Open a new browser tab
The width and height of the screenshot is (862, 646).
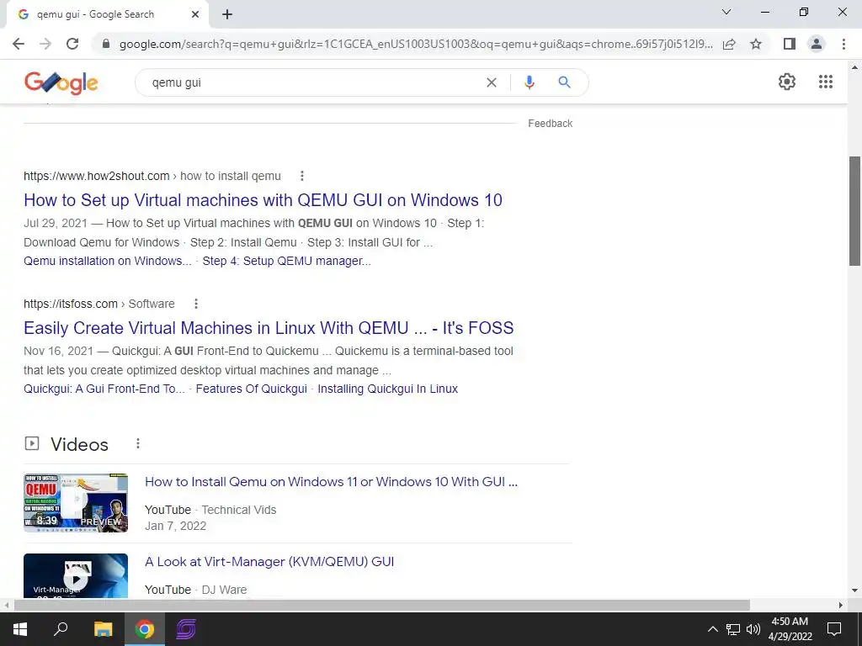[x=227, y=14]
